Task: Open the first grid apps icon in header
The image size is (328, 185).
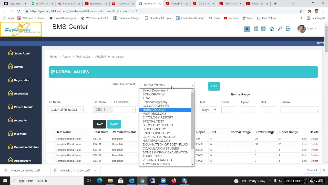Action: tap(256, 29)
